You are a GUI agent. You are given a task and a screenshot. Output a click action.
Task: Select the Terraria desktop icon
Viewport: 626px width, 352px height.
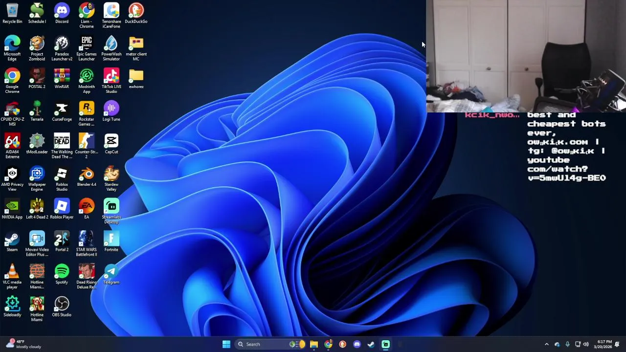(37, 111)
